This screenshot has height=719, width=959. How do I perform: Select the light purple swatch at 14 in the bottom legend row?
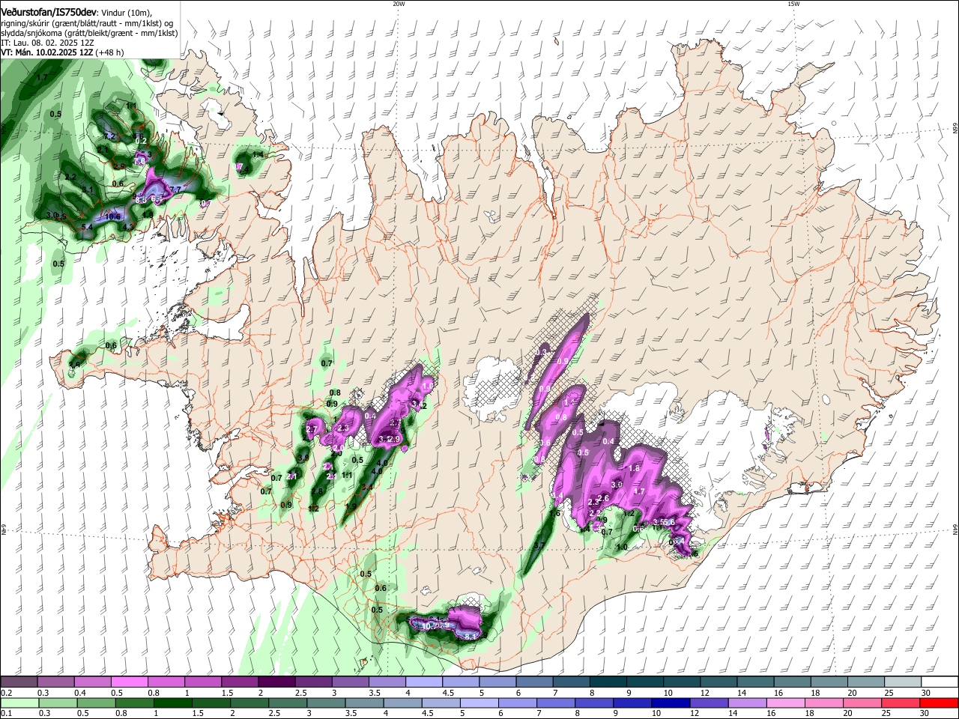pyautogui.click(x=747, y=703)
